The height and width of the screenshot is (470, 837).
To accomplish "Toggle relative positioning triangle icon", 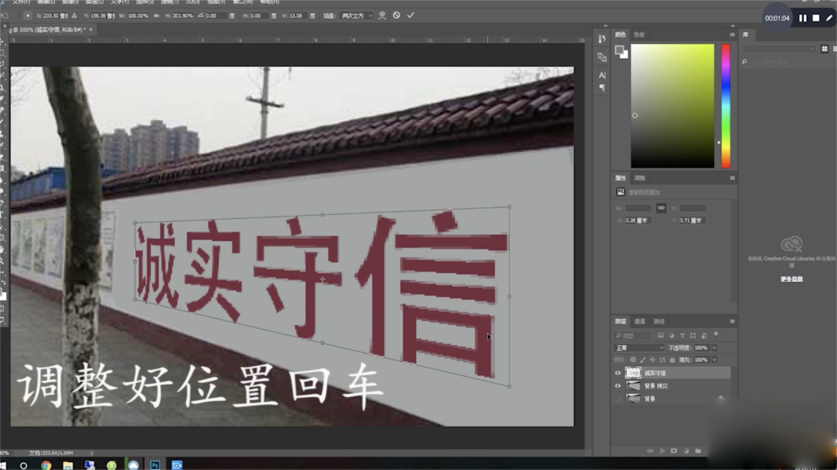I will [x=73, y=15].
